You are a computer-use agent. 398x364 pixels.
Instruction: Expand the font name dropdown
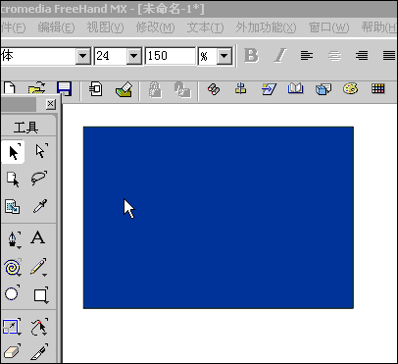83,56
